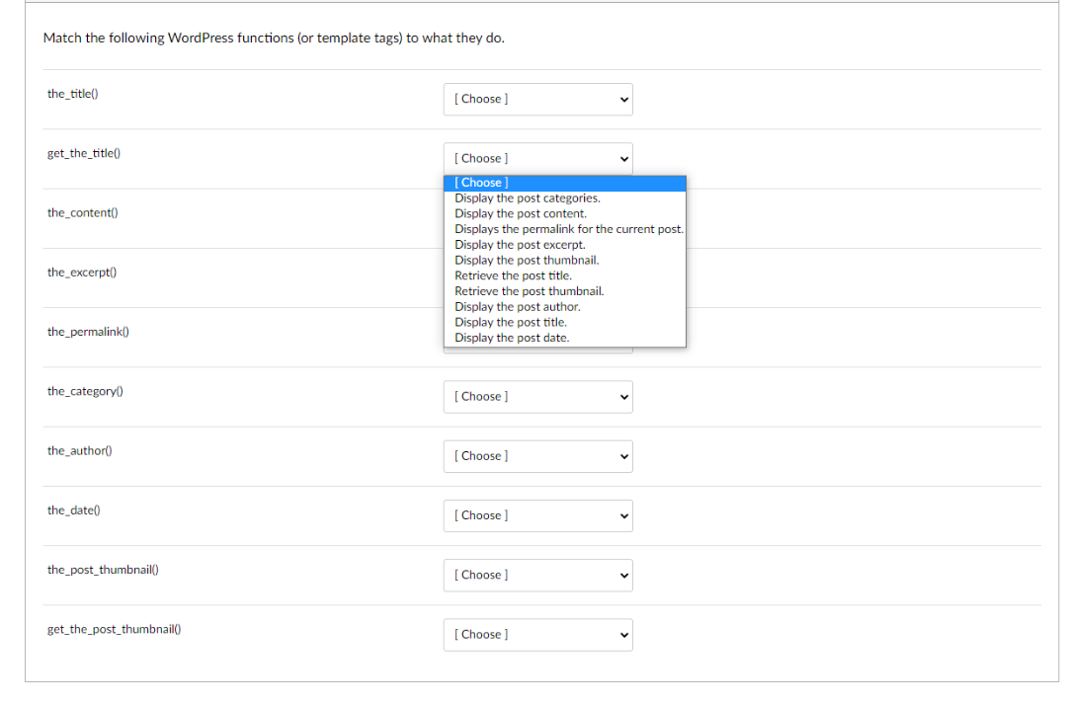Choose 'Display the post title.' option
Image resolution: width=1065 pixels, height=703 pixels.
pyautogui.click(x=564, y=323)
